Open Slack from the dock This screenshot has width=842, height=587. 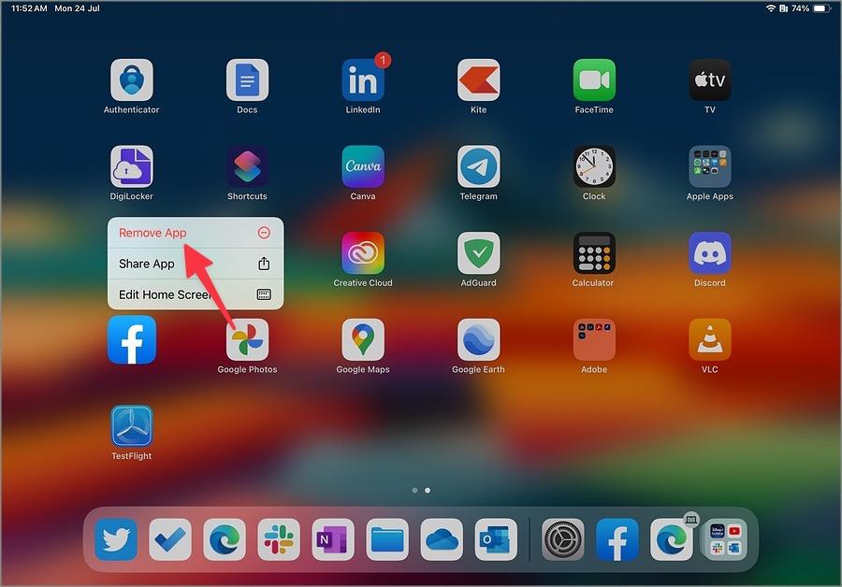coord(279,539)
